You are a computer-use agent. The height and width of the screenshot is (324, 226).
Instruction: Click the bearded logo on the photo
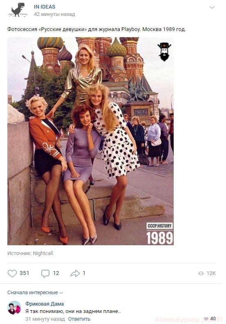click(x=164, y=52)
